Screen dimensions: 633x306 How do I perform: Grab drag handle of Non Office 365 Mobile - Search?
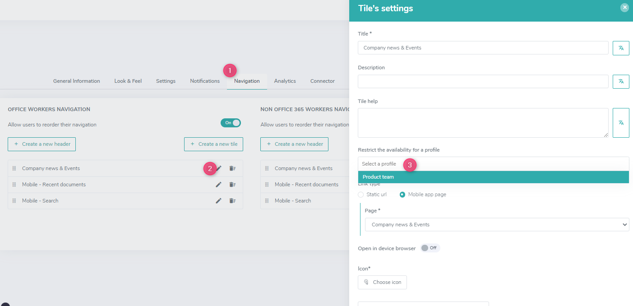[x=267, y=201]
